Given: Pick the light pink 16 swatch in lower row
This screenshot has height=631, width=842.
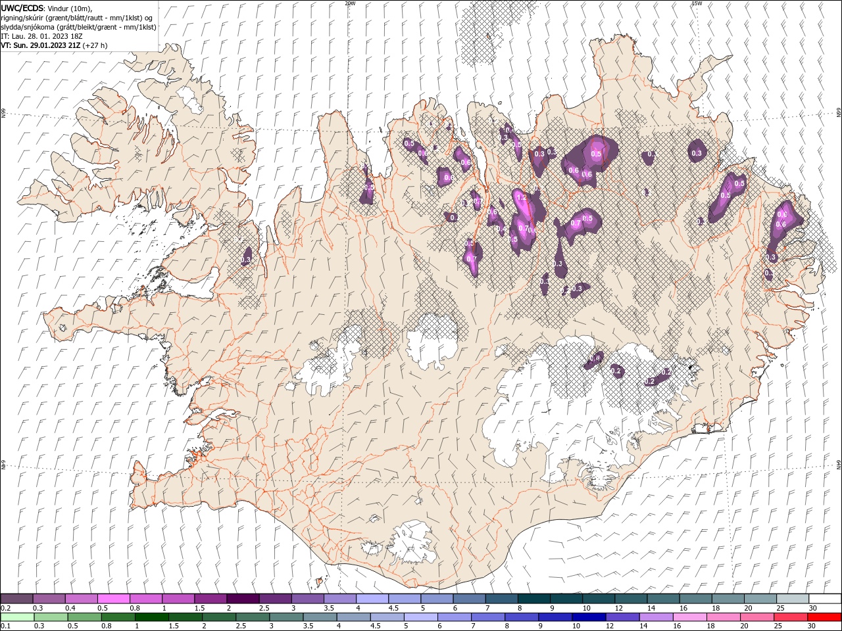Looking at the screenshot, I should tap(689, 617).
